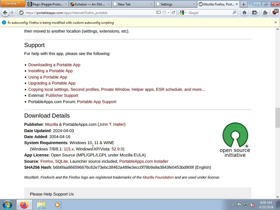
Task: Open the bookmark star dropdown arrow
Action: tap(168, 13)
